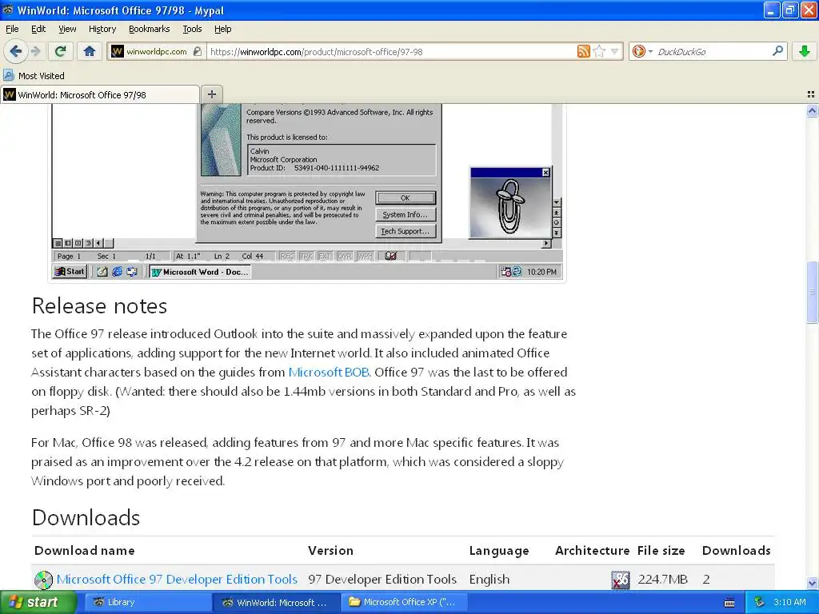Open the Help menu
819x614 pixels.
coord(223,29)
